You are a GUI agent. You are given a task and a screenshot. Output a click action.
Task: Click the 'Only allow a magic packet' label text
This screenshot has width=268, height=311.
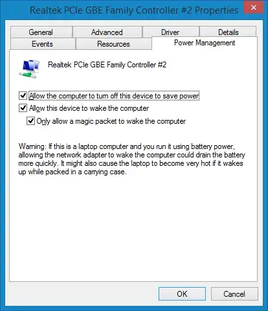click(111, 121)
